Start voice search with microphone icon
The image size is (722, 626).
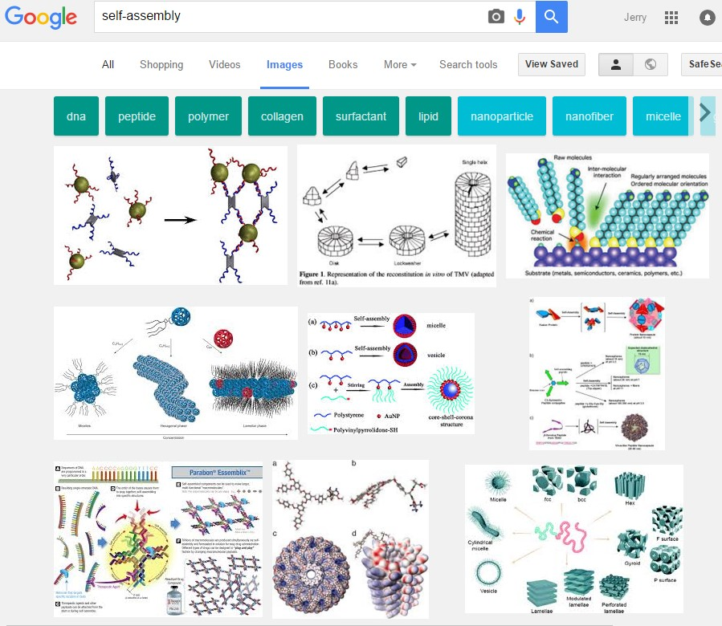(520, 17)
